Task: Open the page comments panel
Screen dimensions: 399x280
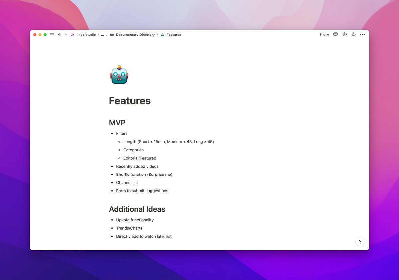Action: click(x=335, y=35)
